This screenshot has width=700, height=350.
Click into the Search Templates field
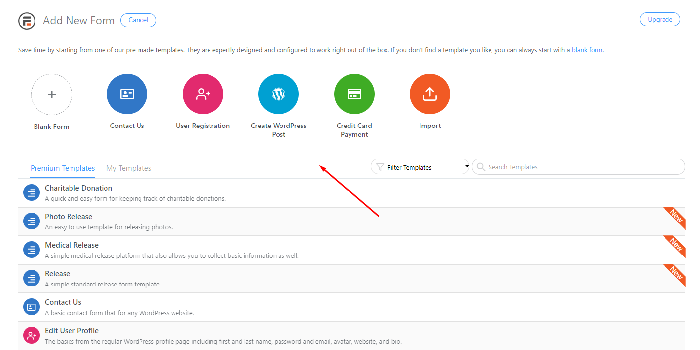coord(582,167)
